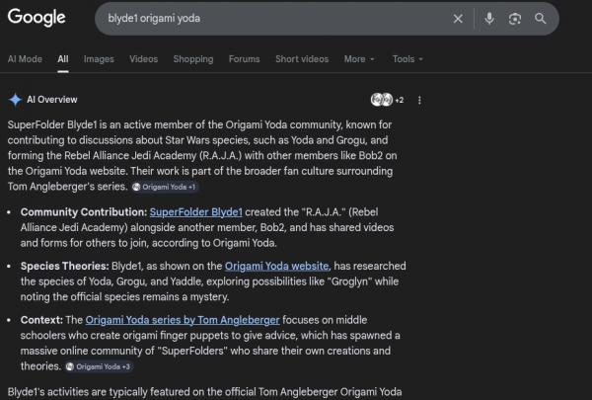Screen dimensions: 592x400
Task: Start voice search with microphone icon
Action: [x=489, y=19]
